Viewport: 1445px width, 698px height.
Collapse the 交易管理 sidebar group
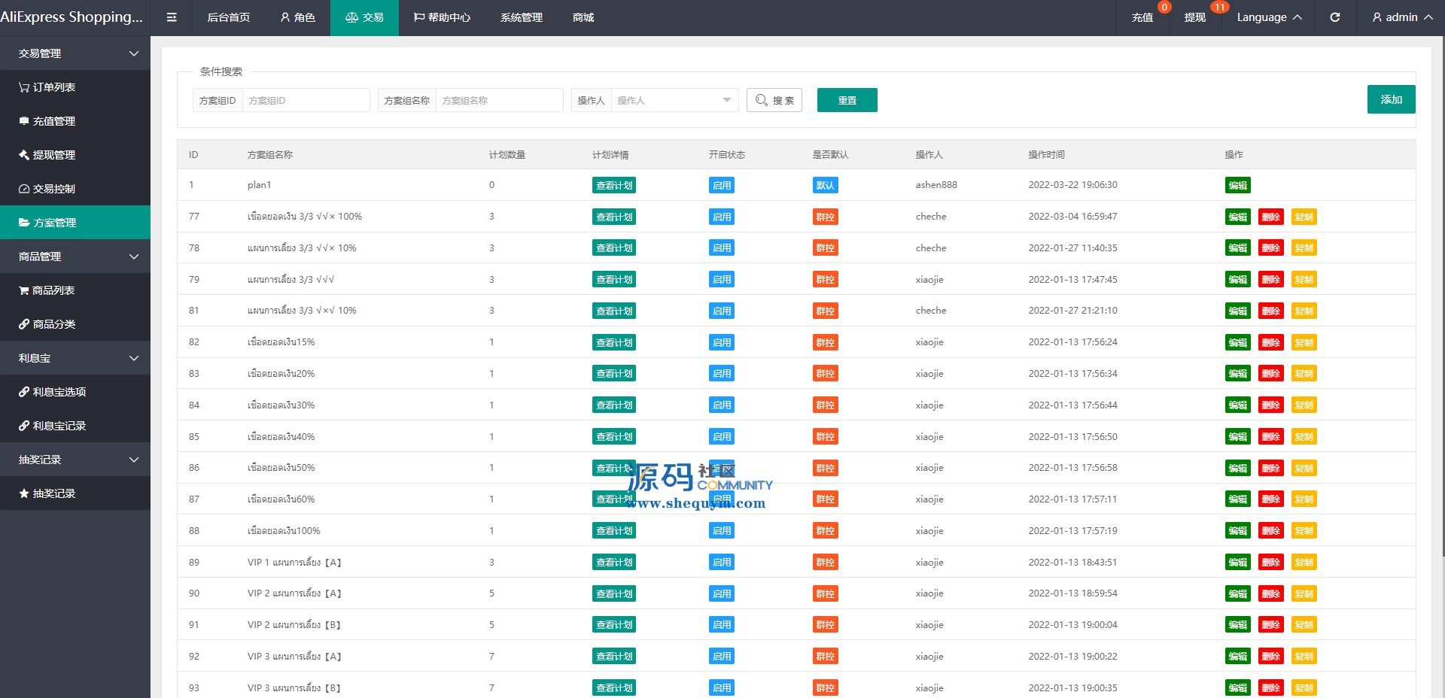coord(75,53)
